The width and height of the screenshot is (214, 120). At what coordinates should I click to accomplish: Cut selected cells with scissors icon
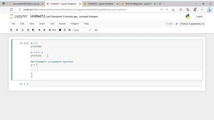23,30
